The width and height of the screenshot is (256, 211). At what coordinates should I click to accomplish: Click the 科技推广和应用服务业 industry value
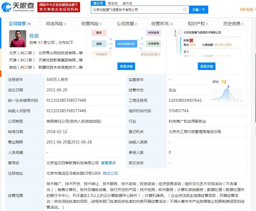[187, 121]
